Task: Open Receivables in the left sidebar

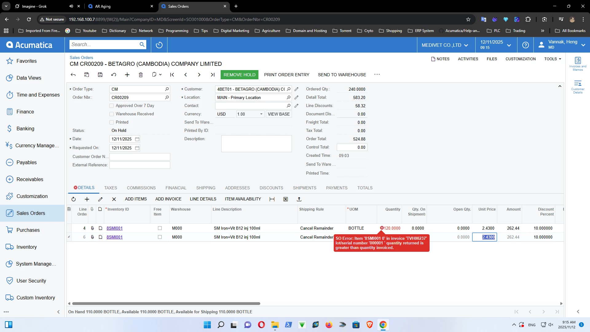Action: [x=30, y=179]
